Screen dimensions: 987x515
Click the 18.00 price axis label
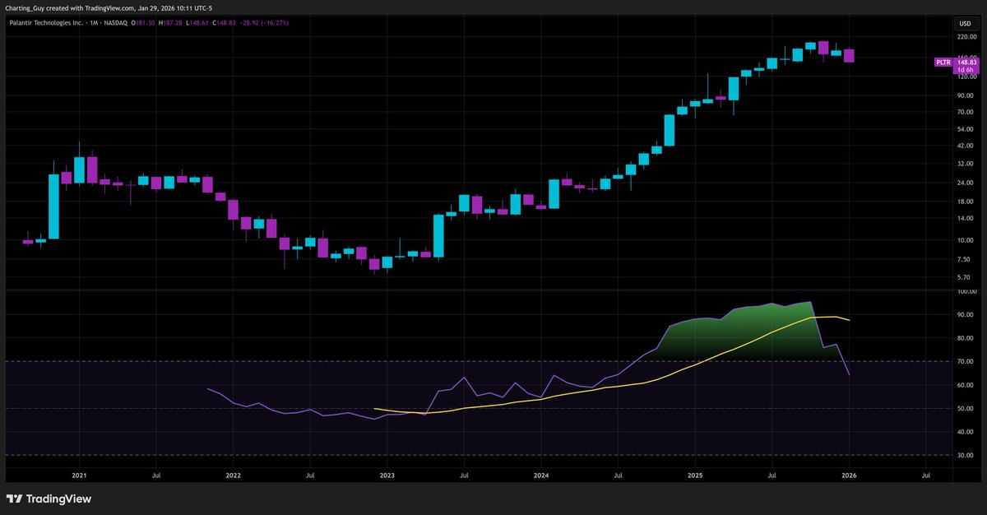pyautogui.click(x=965, y=202)
